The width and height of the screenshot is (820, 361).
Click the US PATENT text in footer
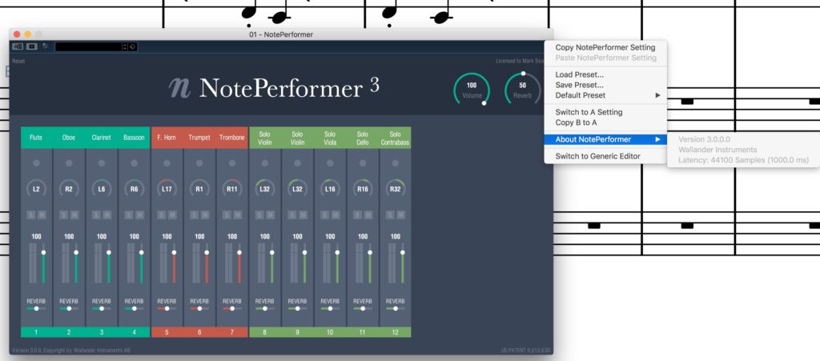pos(524,351)
